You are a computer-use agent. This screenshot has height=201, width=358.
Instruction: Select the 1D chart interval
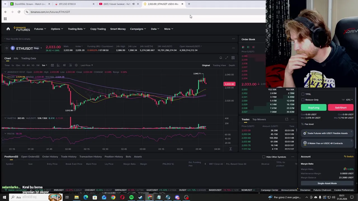[x=33, y=65]
